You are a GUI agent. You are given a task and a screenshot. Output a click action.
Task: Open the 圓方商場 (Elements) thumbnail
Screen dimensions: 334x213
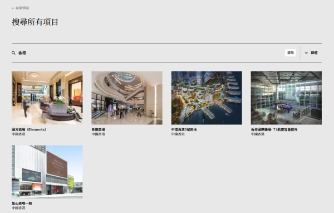(x=47, y=98)
